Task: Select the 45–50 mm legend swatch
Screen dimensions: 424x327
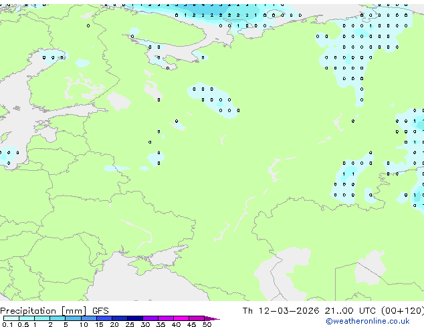Action: [197, 318]
